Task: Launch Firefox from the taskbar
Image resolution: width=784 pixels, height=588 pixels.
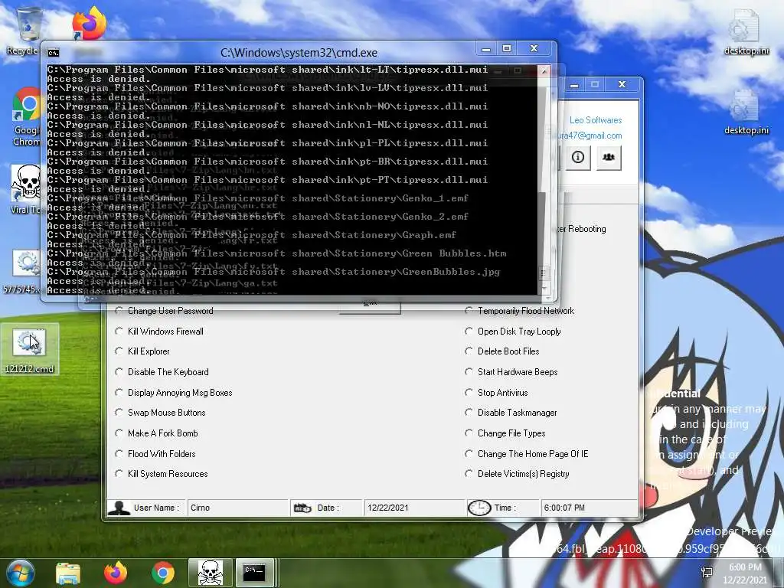Action: tap(116, 573)
